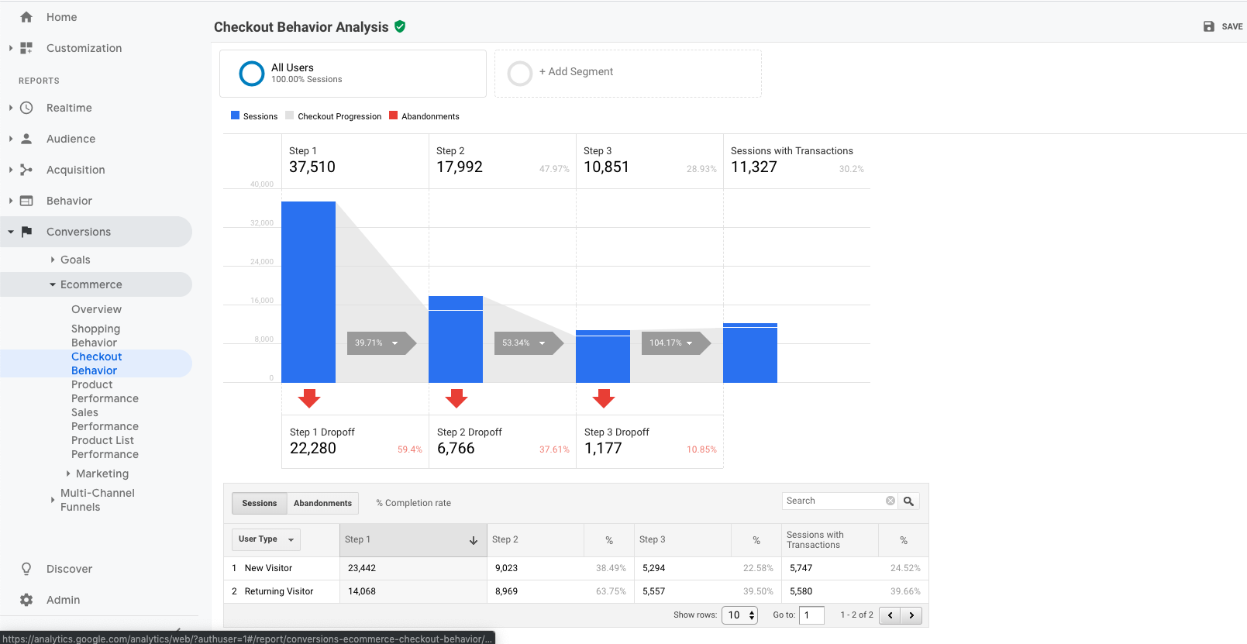Screen dimensions: 1247x644
Task: Open the 104.17% progression arrow dropdown
Action: click(689, 343)
